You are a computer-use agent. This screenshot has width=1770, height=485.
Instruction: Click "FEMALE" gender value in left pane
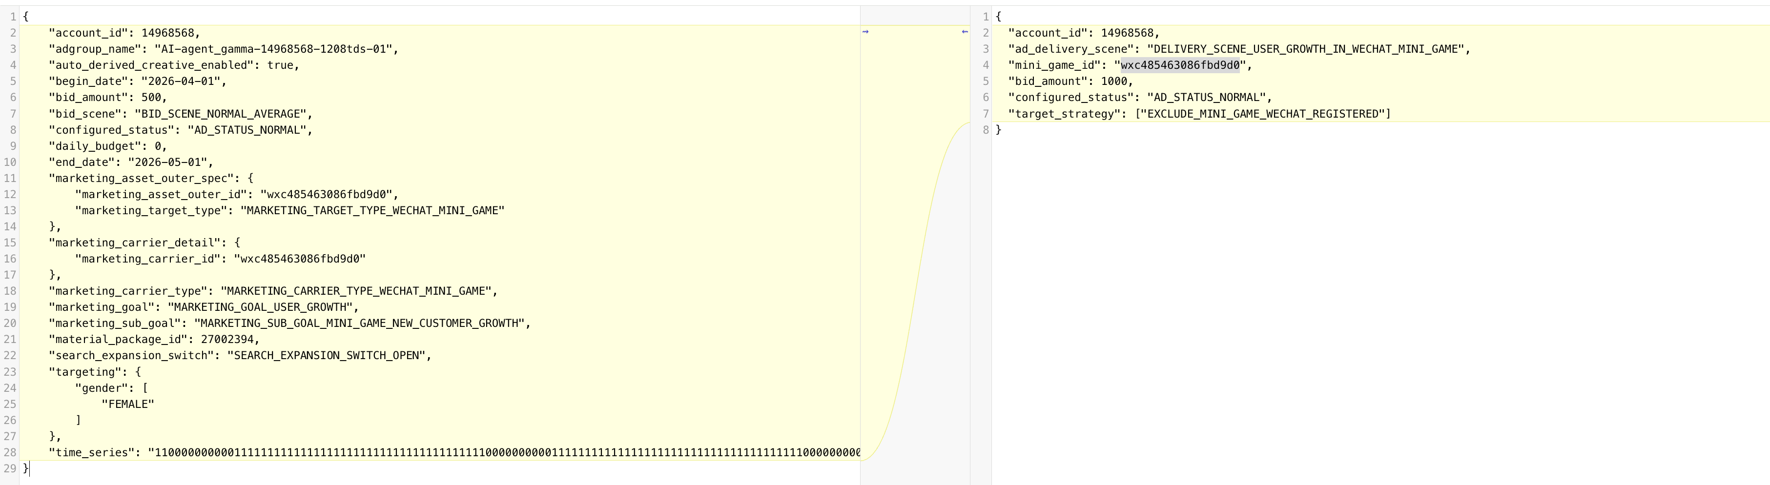128,404
